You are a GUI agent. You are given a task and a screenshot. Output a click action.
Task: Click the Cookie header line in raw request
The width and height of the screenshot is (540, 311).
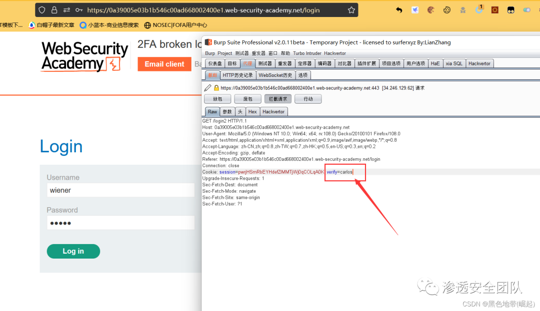277,172
